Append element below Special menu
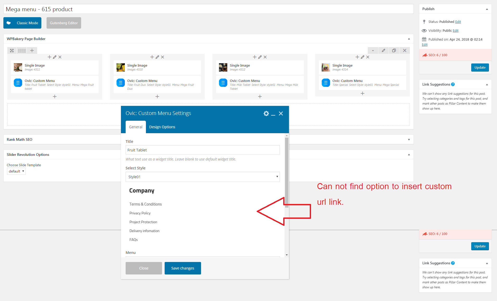The height and width of the screenshot is (301, 497). pyautogui.click(x=363, y=93)
